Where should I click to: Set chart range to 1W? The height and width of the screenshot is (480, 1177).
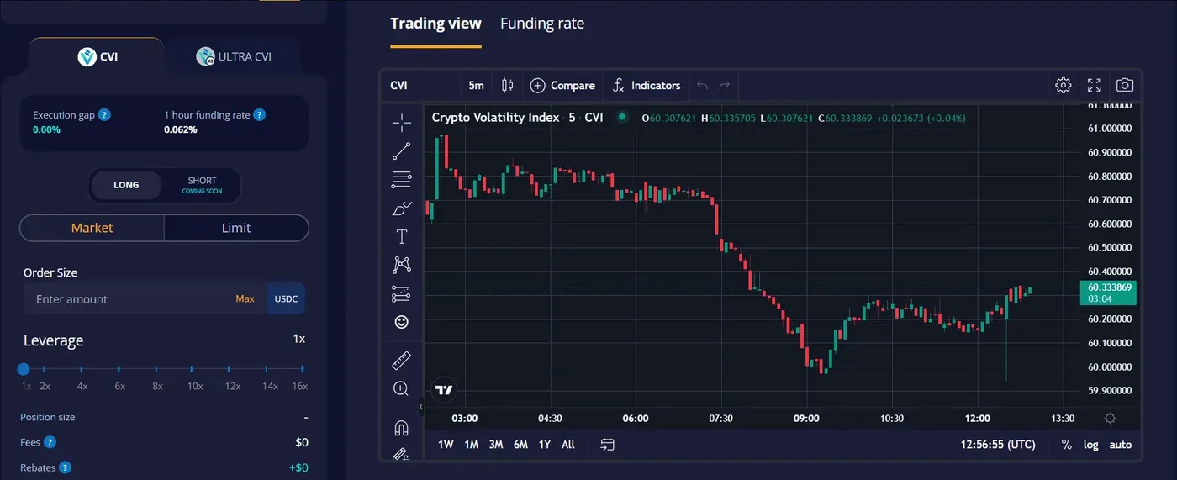tap(446, 444)
